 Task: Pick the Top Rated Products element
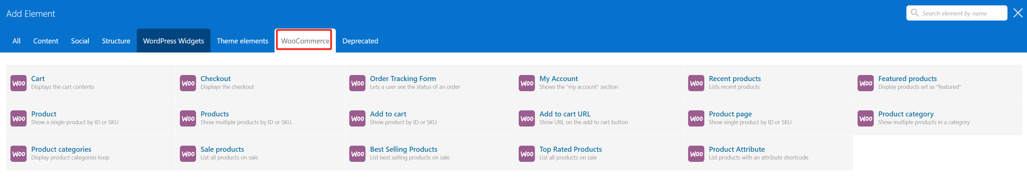[x=570, y=149]
